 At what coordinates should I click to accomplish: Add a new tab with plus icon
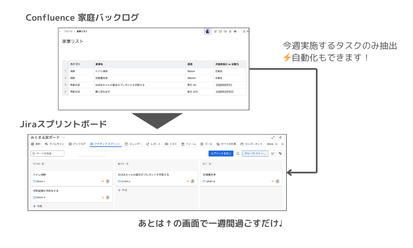(282, 144)
